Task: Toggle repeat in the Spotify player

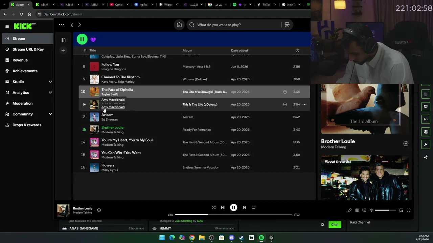Action: [253, 208]
